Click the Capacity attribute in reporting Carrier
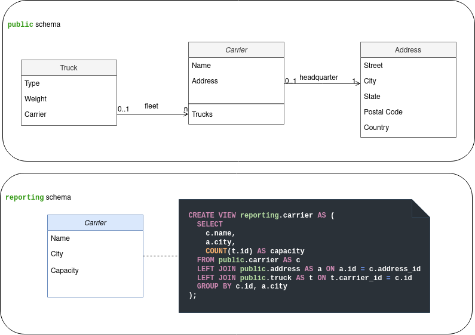 (65, 271)
